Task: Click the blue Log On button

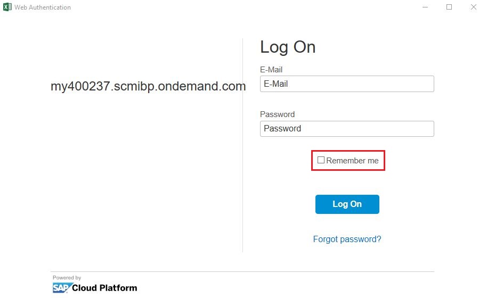Action: [x=347, y=204]
